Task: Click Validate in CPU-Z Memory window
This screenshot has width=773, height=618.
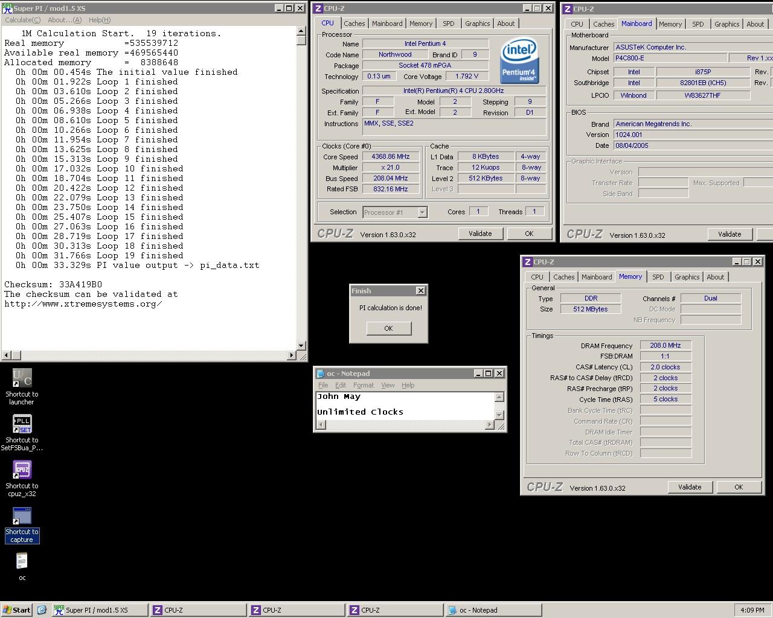Action: 690,487
